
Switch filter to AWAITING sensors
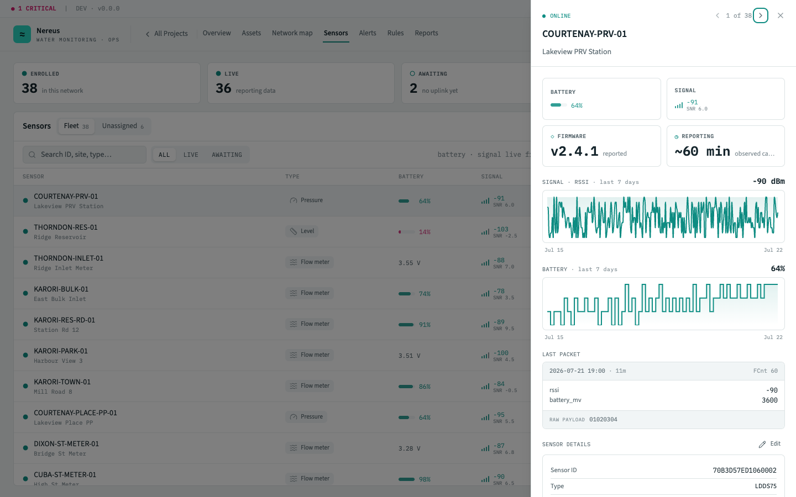pyautogui.click(x=227, y=155)
